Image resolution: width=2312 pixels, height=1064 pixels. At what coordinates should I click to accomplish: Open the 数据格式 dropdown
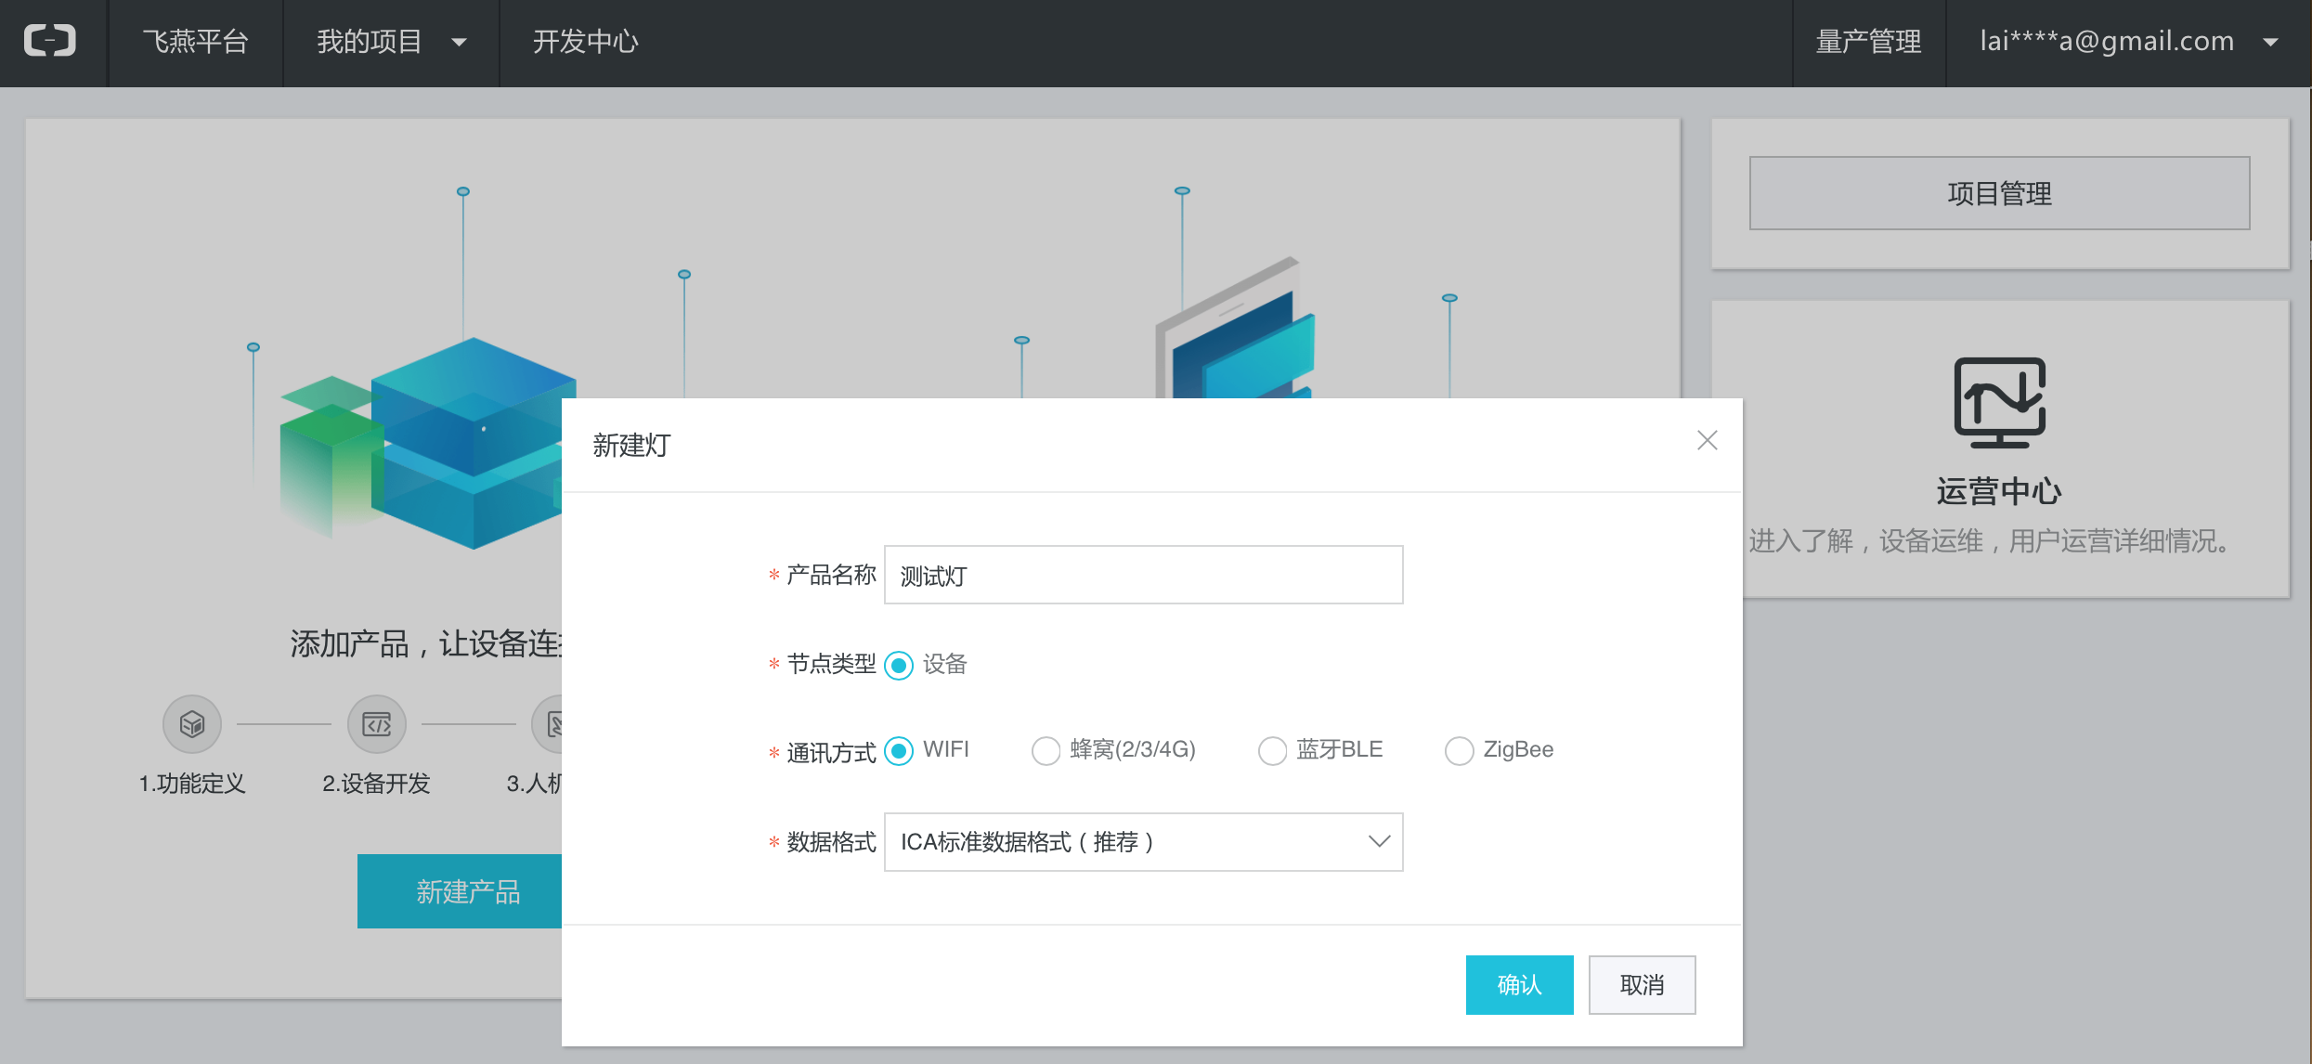(1143, 842)
